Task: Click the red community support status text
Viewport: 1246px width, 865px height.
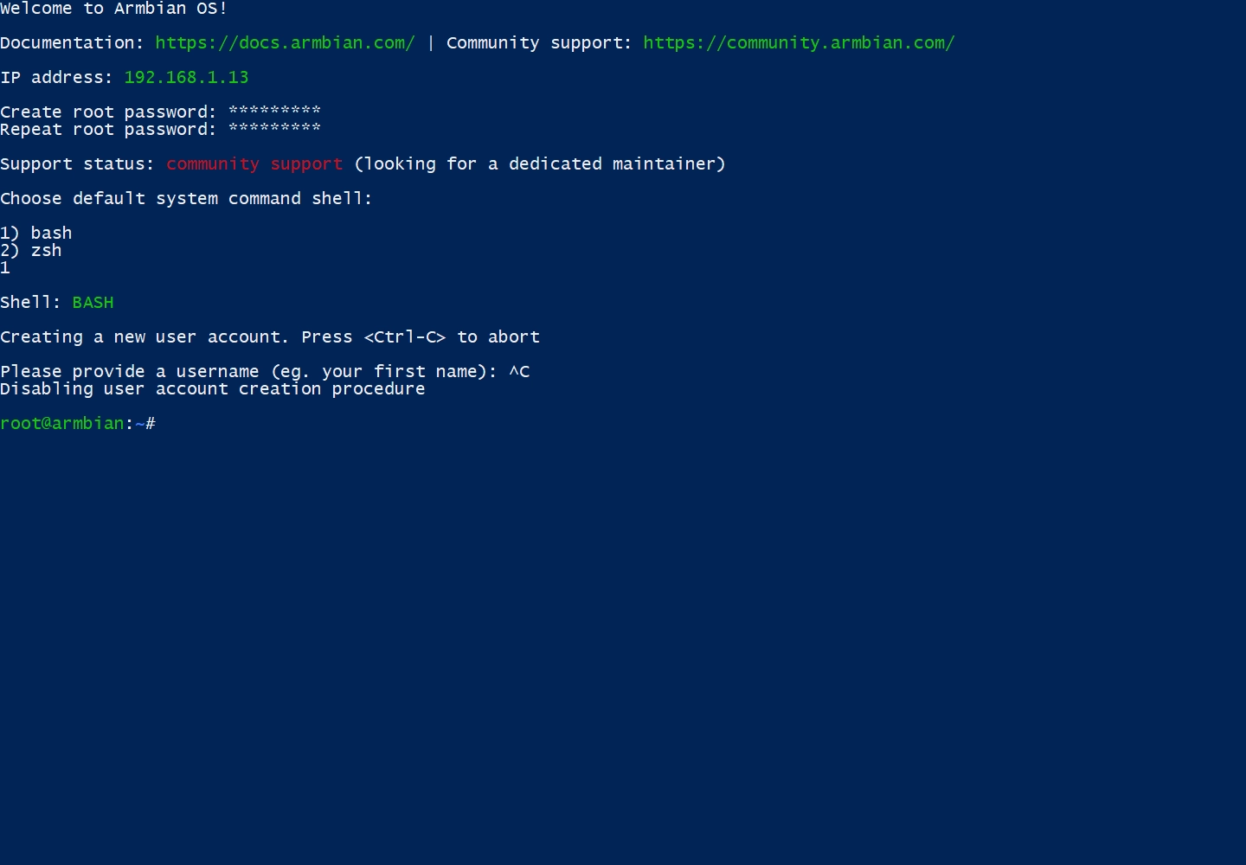Action: [x=254, y=164]
